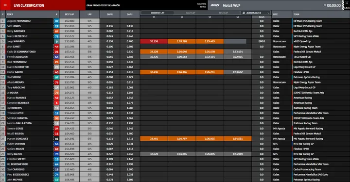The width and height of the screenshot is (350, 182).
Task: Select rider John MCPHEE
Action: (15, 180)
